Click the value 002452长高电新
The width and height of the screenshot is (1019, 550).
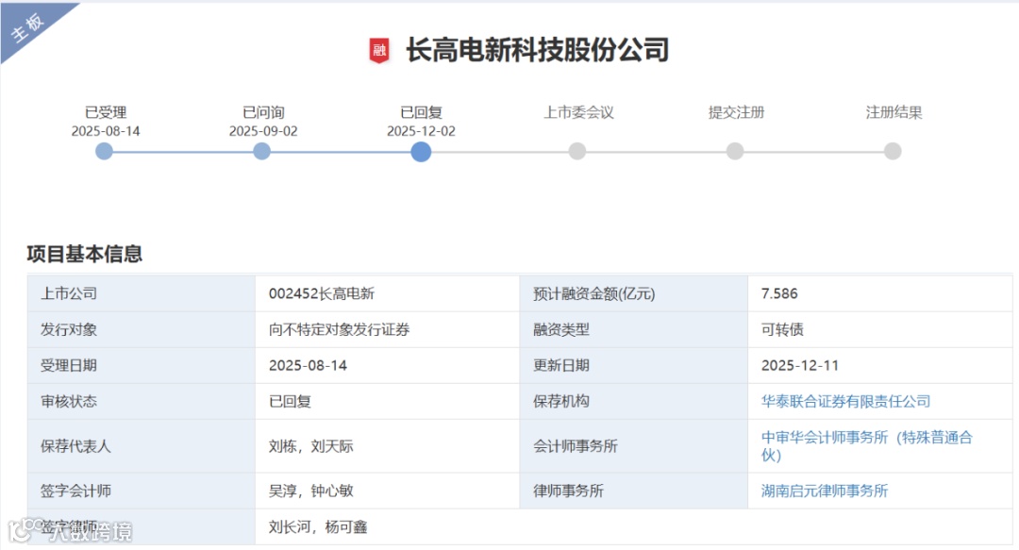pyautogui.click(x=322, y=293)
